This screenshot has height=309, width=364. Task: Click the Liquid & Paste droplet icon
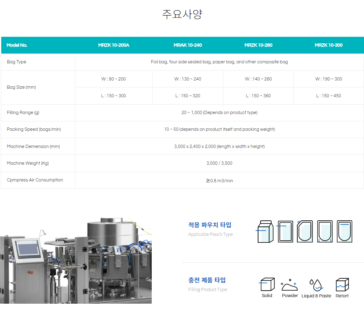coord(316,285)
